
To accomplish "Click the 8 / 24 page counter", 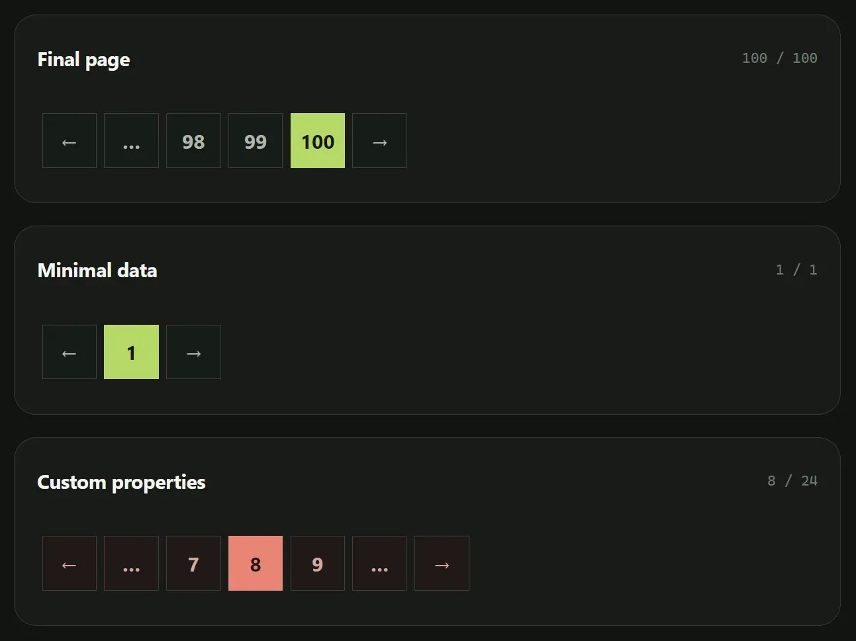I will [792, 481].
